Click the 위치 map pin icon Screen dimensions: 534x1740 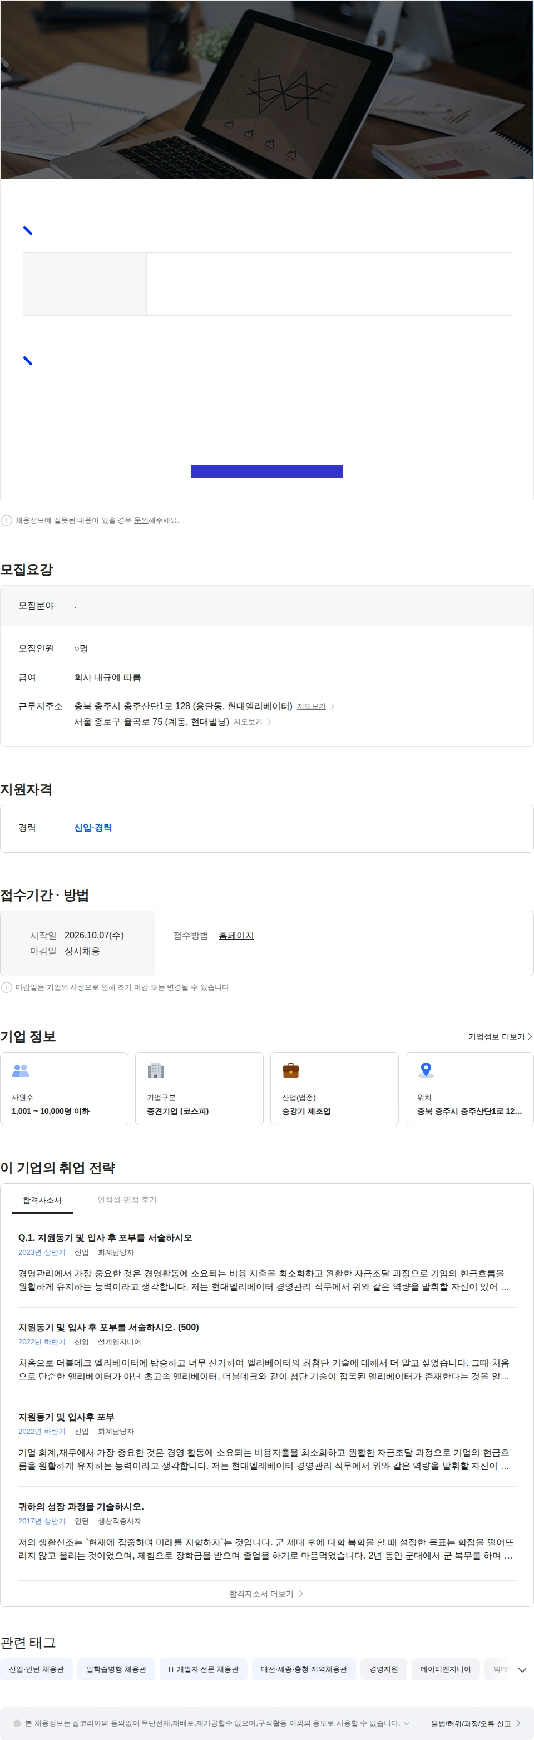point(426,1070)
